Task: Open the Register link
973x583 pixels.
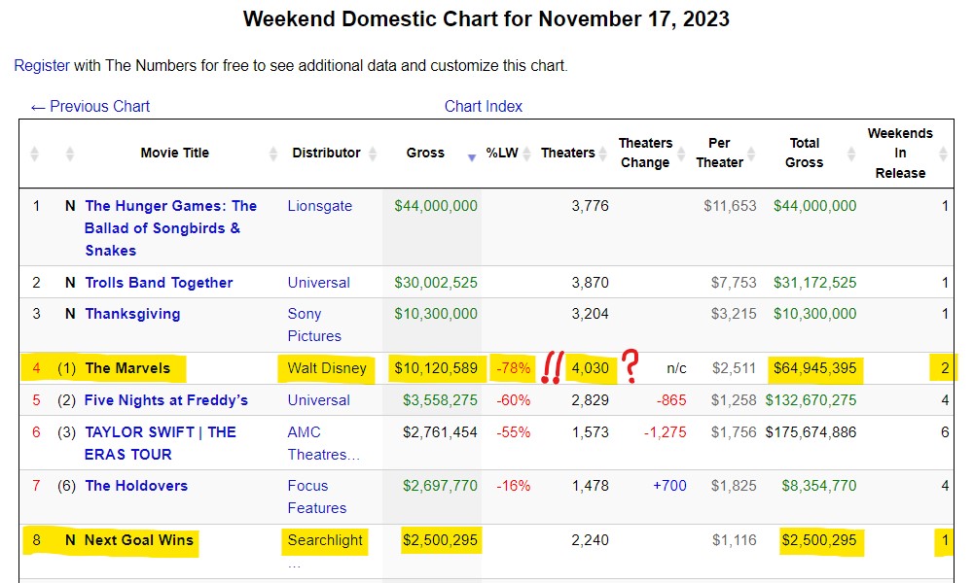Action: [42, 66]
